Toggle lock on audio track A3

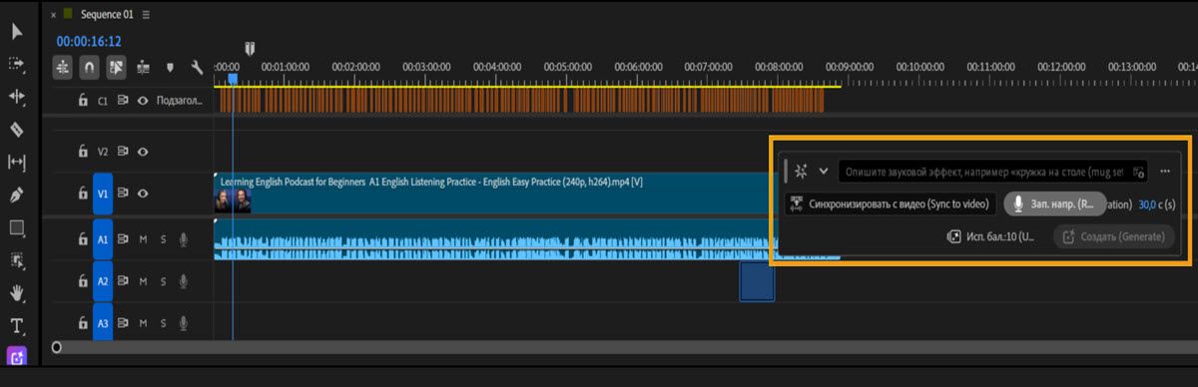(84, 323)
